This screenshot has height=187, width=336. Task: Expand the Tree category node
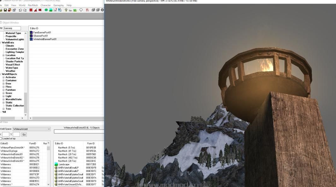pyautogui.click(x=3, y=109)
